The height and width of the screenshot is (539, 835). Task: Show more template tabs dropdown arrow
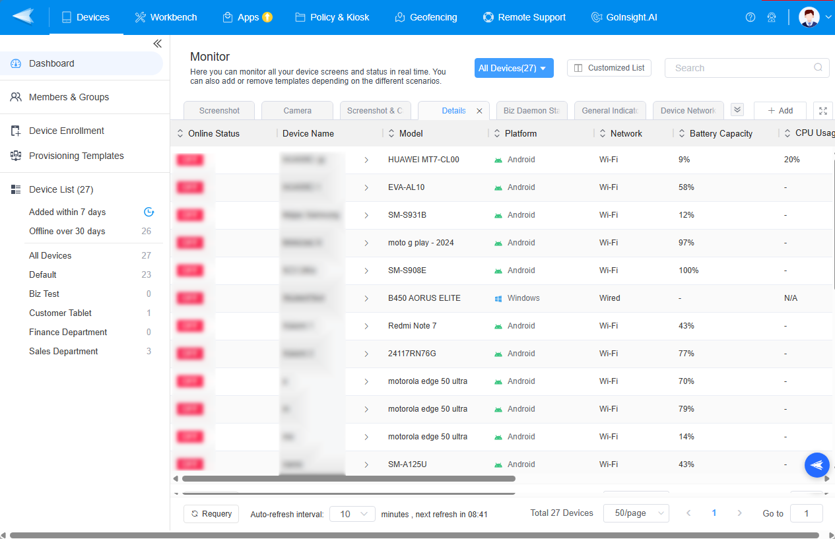pyautogui.click(x=737, y=110)
